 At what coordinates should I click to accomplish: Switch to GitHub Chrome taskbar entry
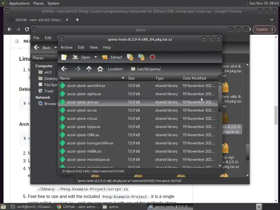tap(77, 207)
